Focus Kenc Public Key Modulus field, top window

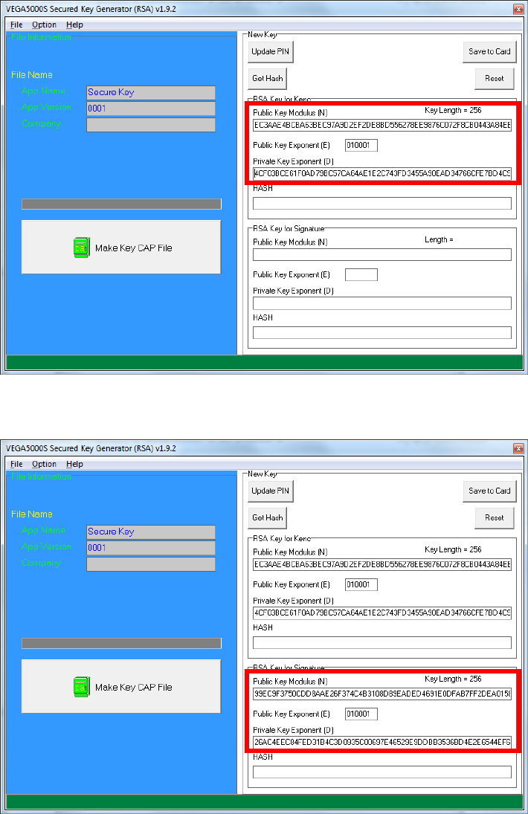pos(382,125)
